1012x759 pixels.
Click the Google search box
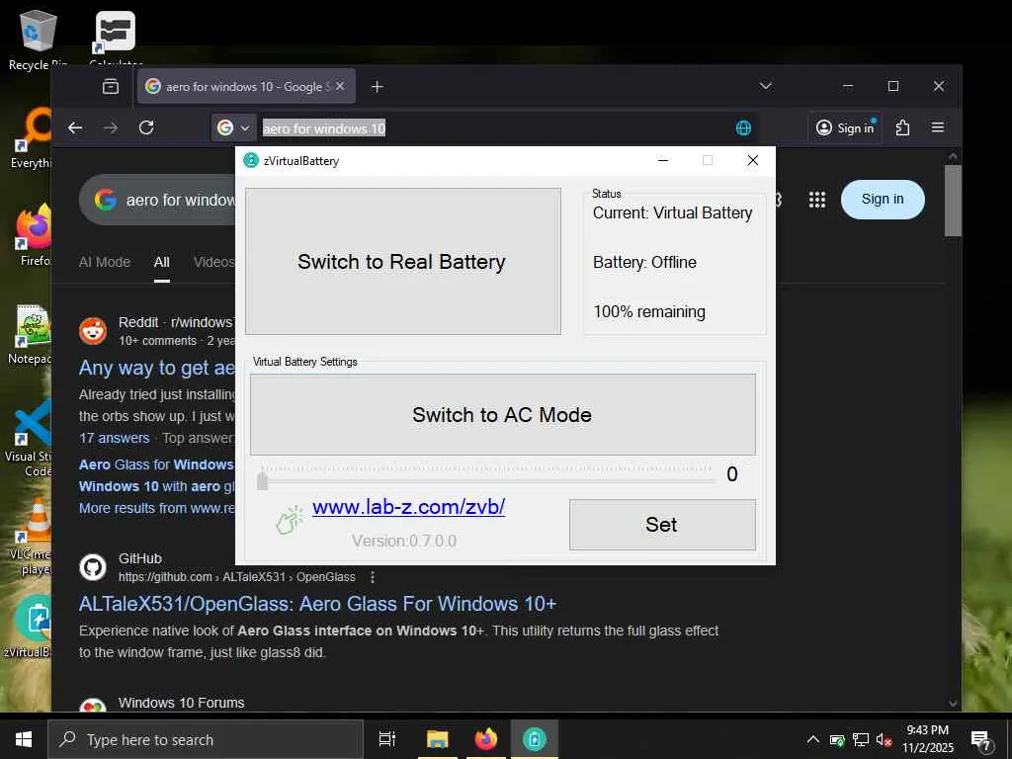(x=157, y=200)
